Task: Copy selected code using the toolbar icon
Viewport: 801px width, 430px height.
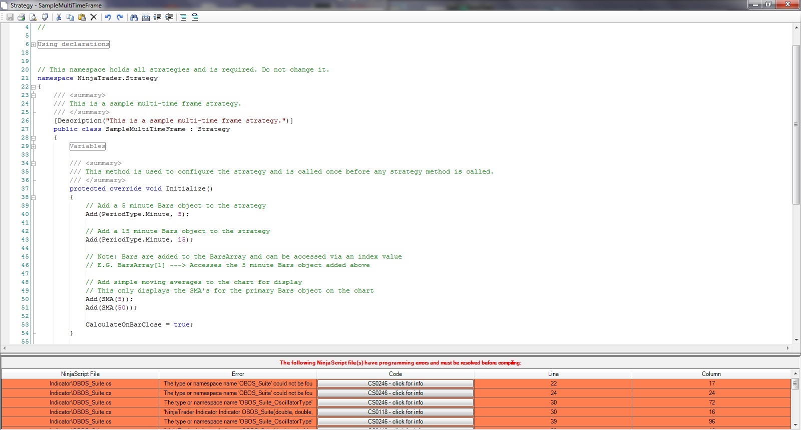Action: coord(70,17)
